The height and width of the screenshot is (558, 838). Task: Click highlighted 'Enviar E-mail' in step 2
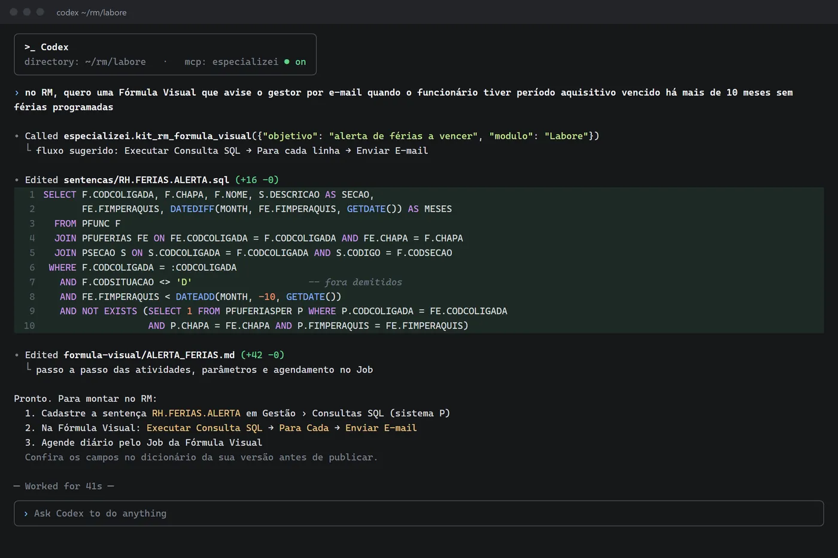pyautogui.click(x=381, y=428)
